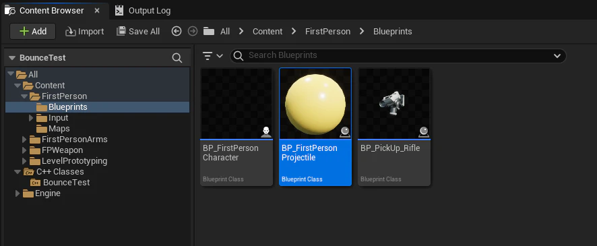Select the Maps folder in the tree
The width and height of the screenshot is (597, 246).
(59, 129)
